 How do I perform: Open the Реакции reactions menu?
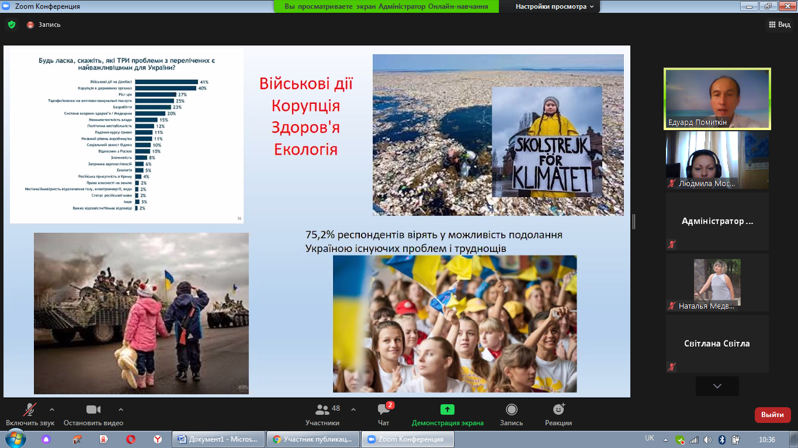click(x=558, y=409)
